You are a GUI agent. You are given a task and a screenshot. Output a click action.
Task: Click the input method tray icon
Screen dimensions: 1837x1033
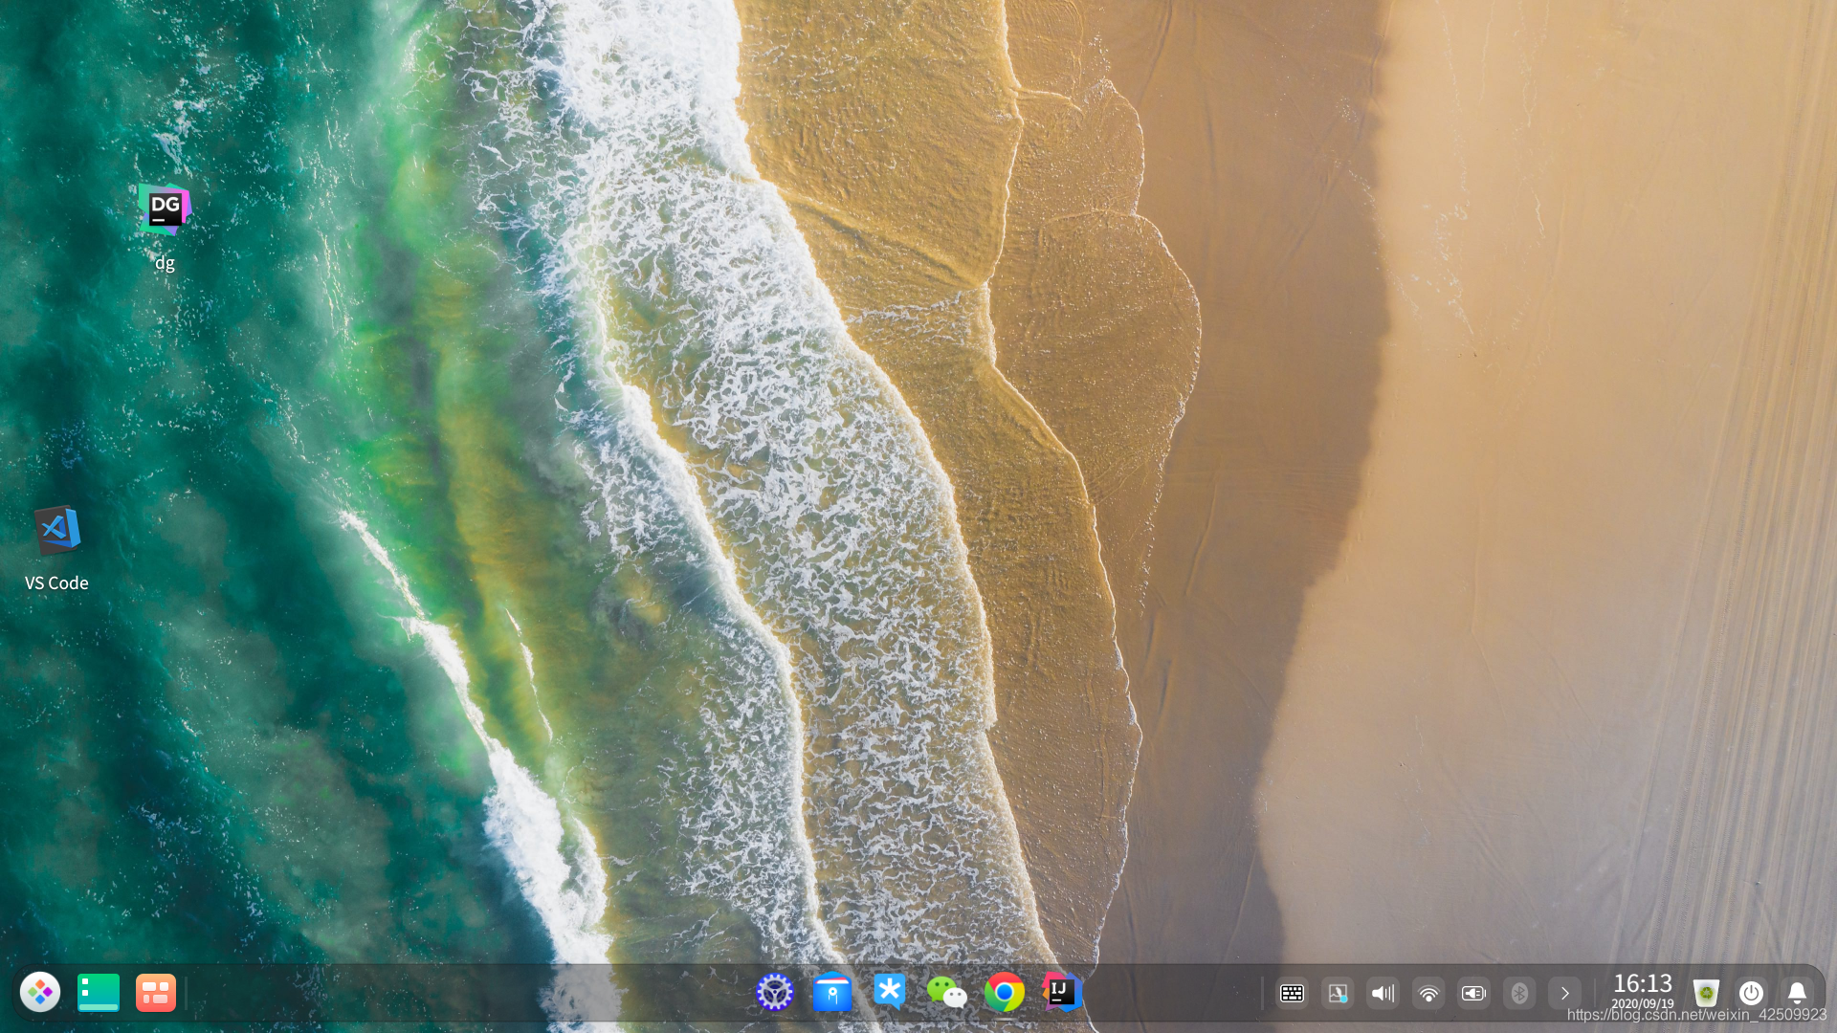click(x=1338, y=994)
